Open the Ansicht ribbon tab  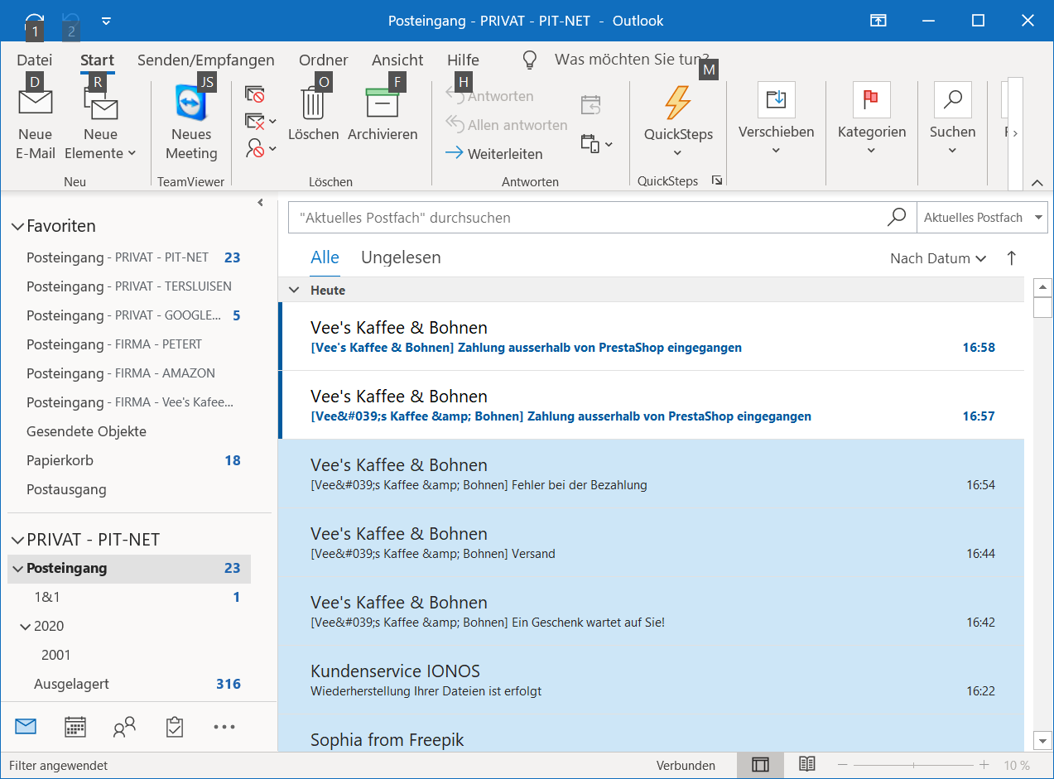click(x=397, y=60)
